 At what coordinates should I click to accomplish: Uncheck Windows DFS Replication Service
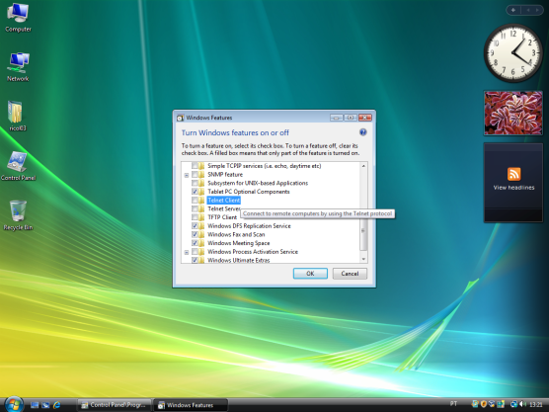[195, 226]
